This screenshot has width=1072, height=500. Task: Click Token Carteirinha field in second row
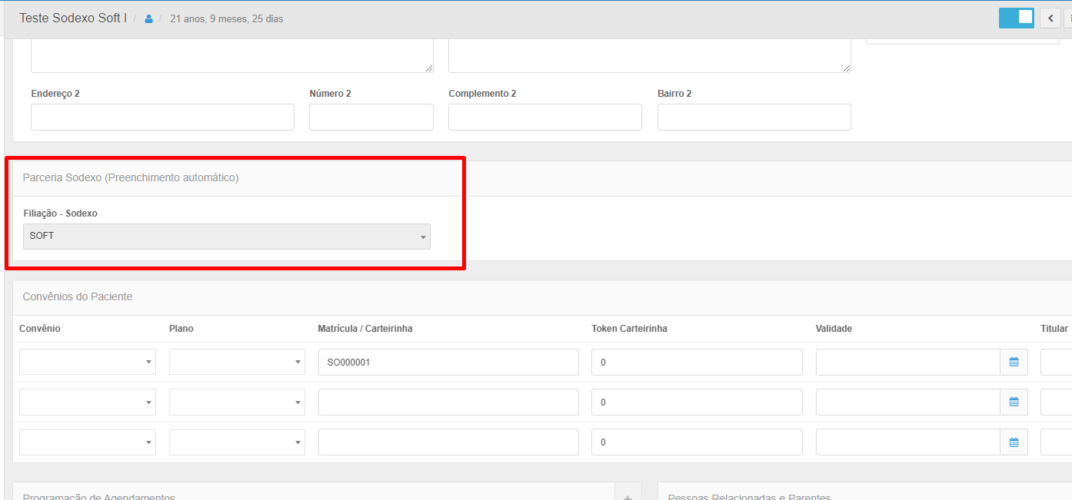point(697,402)
